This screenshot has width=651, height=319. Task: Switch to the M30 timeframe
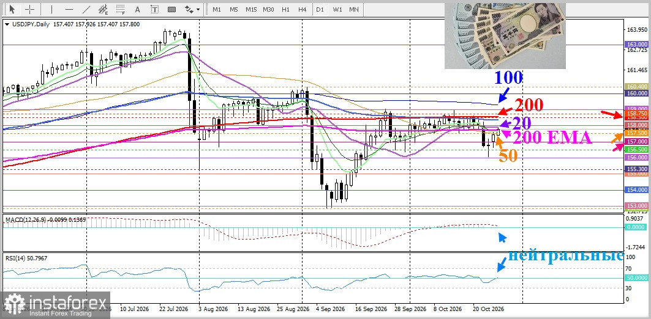tap(268, 9)
